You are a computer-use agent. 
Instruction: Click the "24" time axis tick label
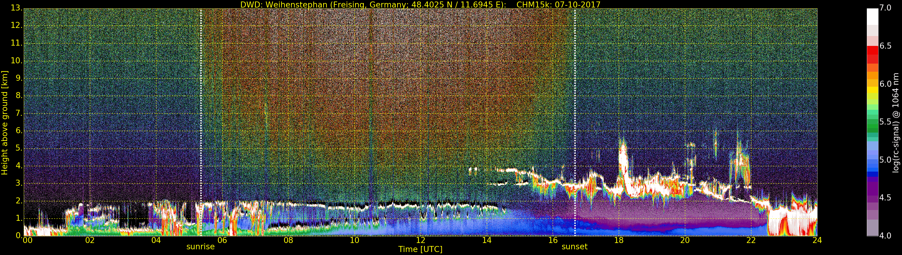817,240
